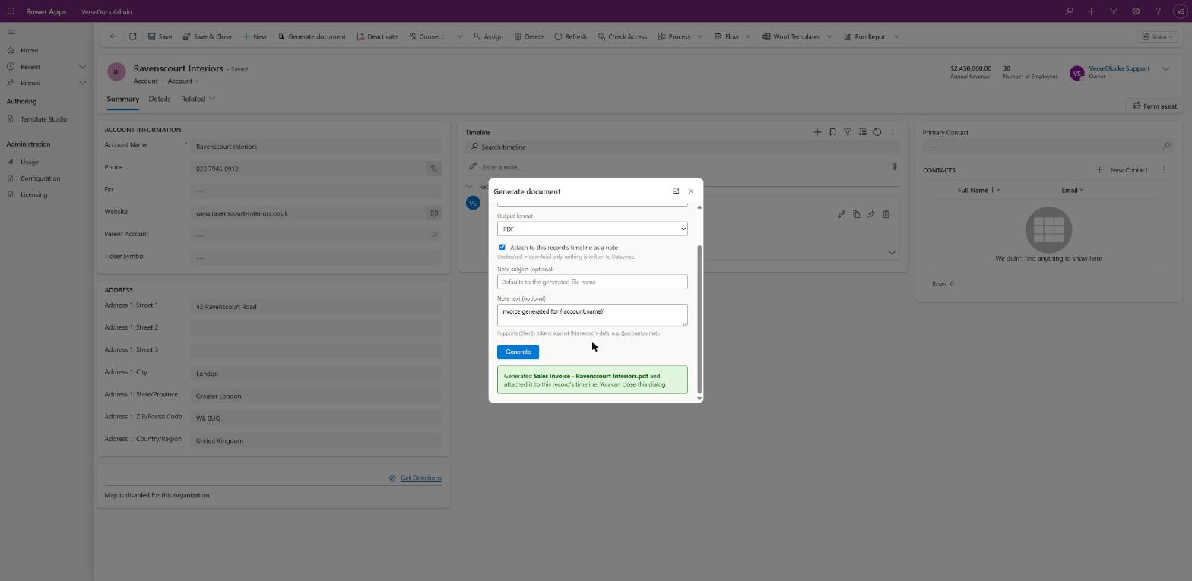Viewport: 1192px width, 581px height.
Task: Open VerseBlocks Support owner link
Action: [x=1119, y=68]
